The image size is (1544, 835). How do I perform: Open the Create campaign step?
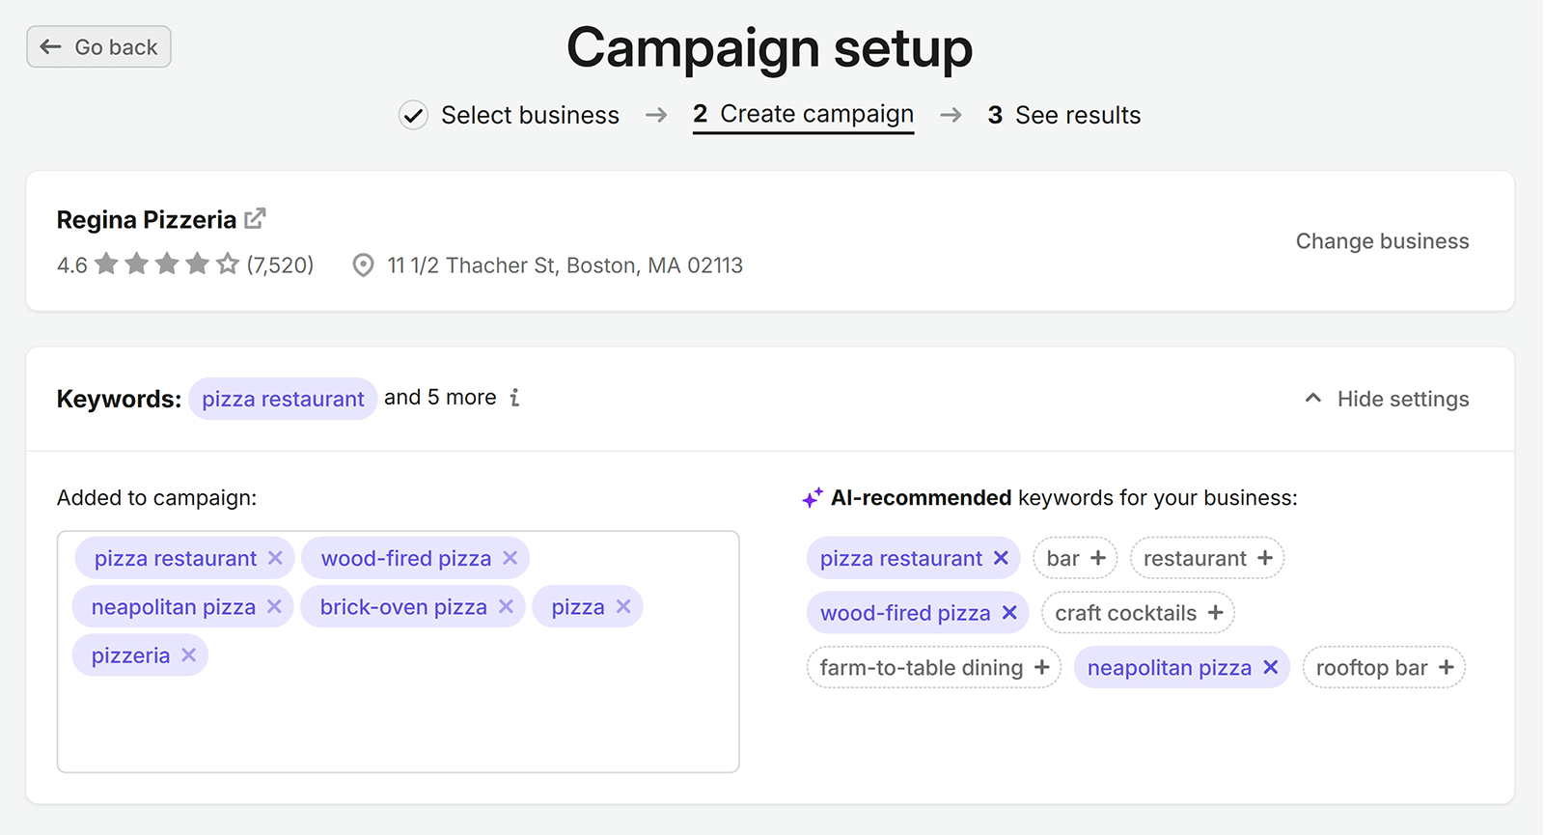tap(803, 115)
